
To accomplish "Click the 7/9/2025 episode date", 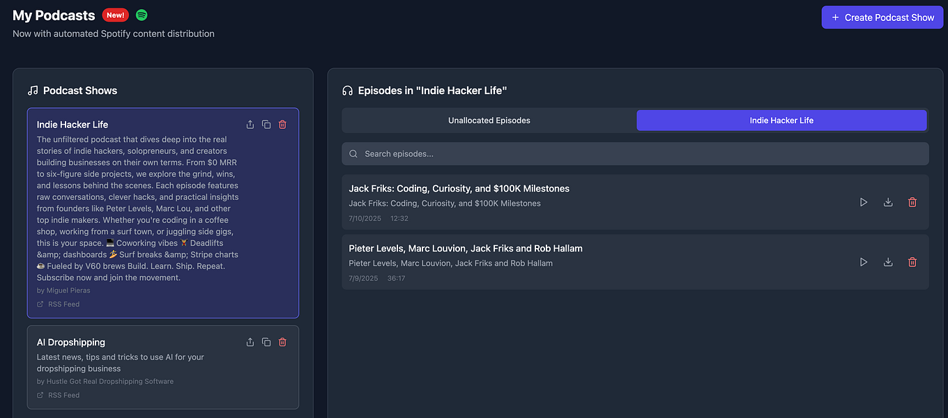I will pyautogui.click(x=362, y=279).
